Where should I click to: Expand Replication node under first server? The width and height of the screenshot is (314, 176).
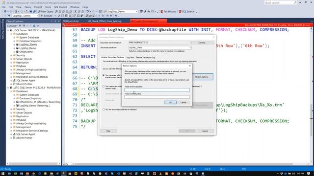[x=11, y=63]
